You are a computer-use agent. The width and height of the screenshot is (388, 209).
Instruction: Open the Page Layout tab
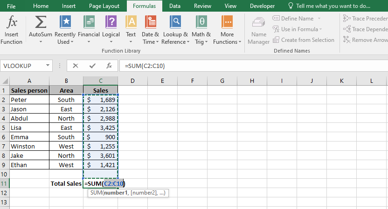(x=104, y=6)
